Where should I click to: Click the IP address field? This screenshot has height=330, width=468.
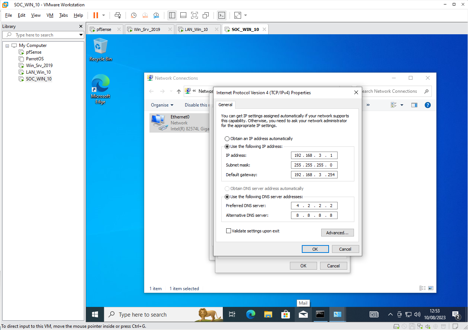coord(314,155)
